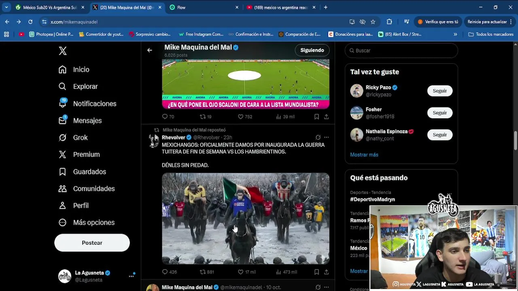The height and width of the screenshot is (291, 518).
Task: Click the Postar button
Action: pos(92,242)
